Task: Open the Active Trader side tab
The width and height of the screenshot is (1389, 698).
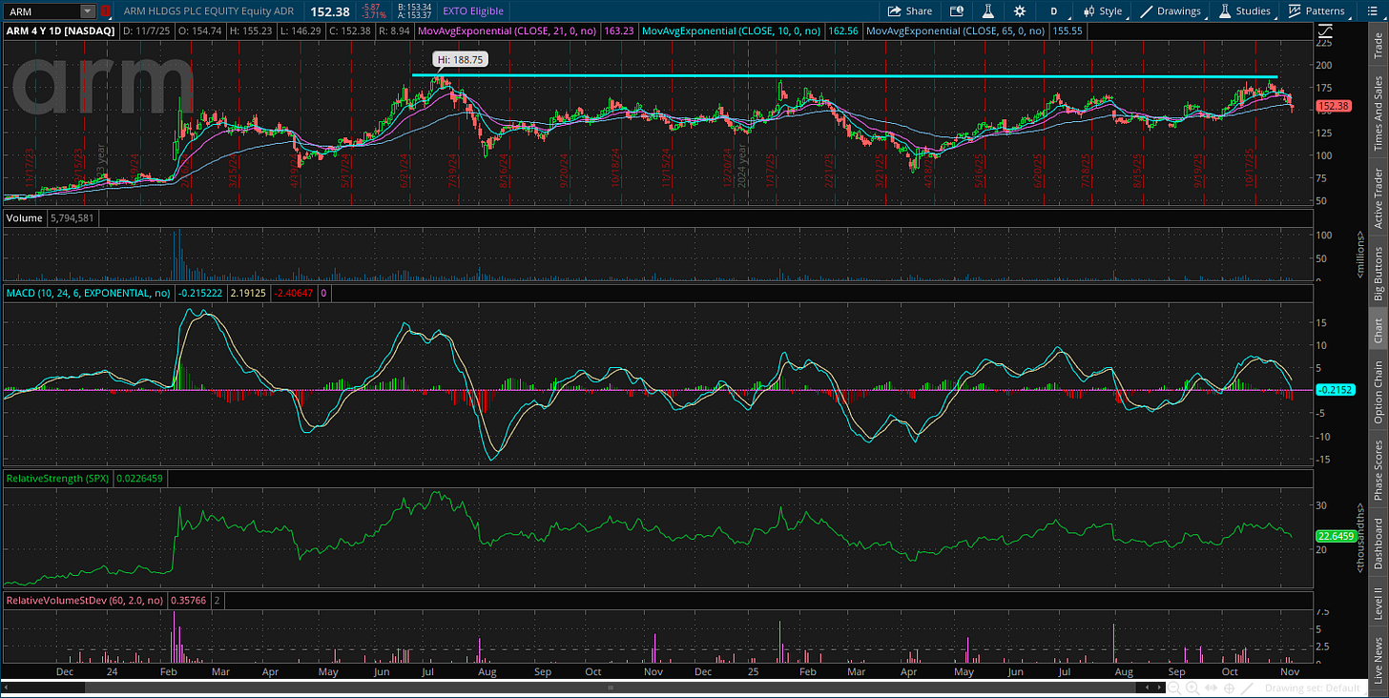Action: [x=1379, y=197]
